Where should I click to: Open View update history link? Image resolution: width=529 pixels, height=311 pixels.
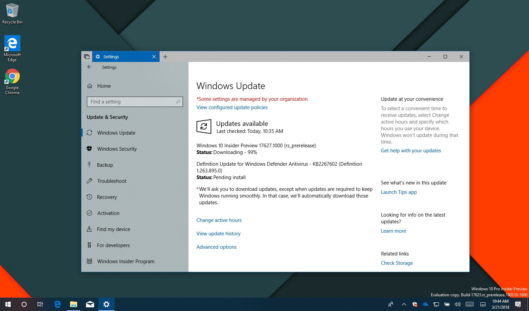[219, 234]
